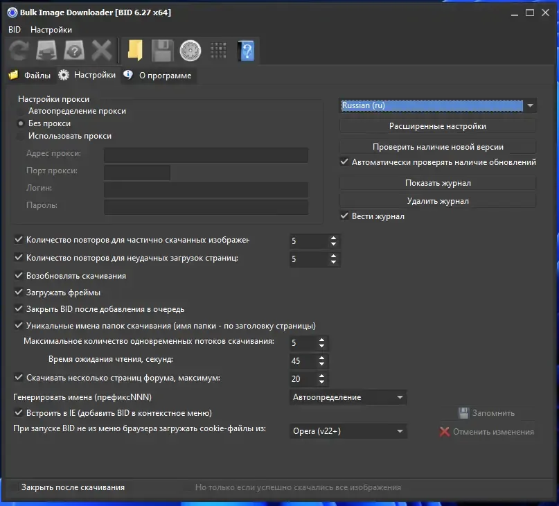This screenshot has width=559, height=506.
Task: Uncheck 'Вести журнал' checkbox
Action: pos(344,216)
